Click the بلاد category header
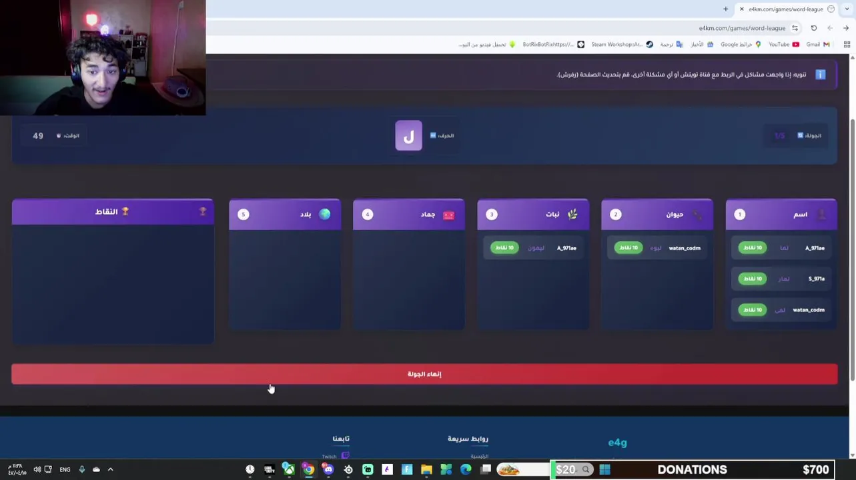Screen dimensions: 856x480 point(285,214)
